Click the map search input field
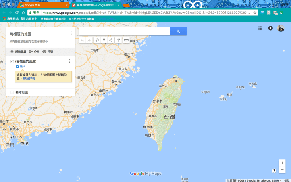Screen dimensions: 291x182 click(125, 31)
